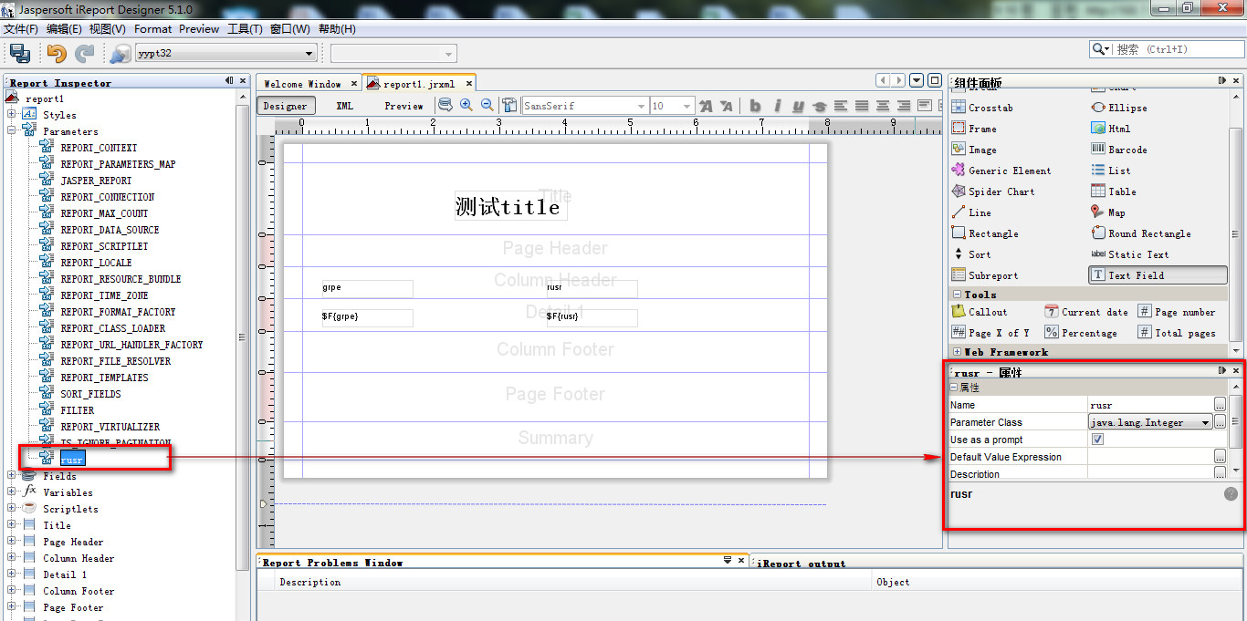Select the Barcode palette element
Viewport: 1247px width, 621px height.
(x=1119, y=150)
